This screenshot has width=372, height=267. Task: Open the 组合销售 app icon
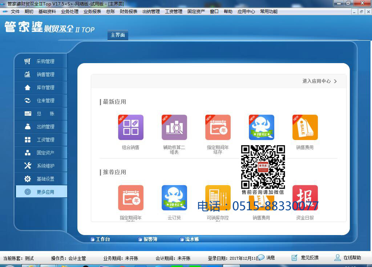coord(131,127)
